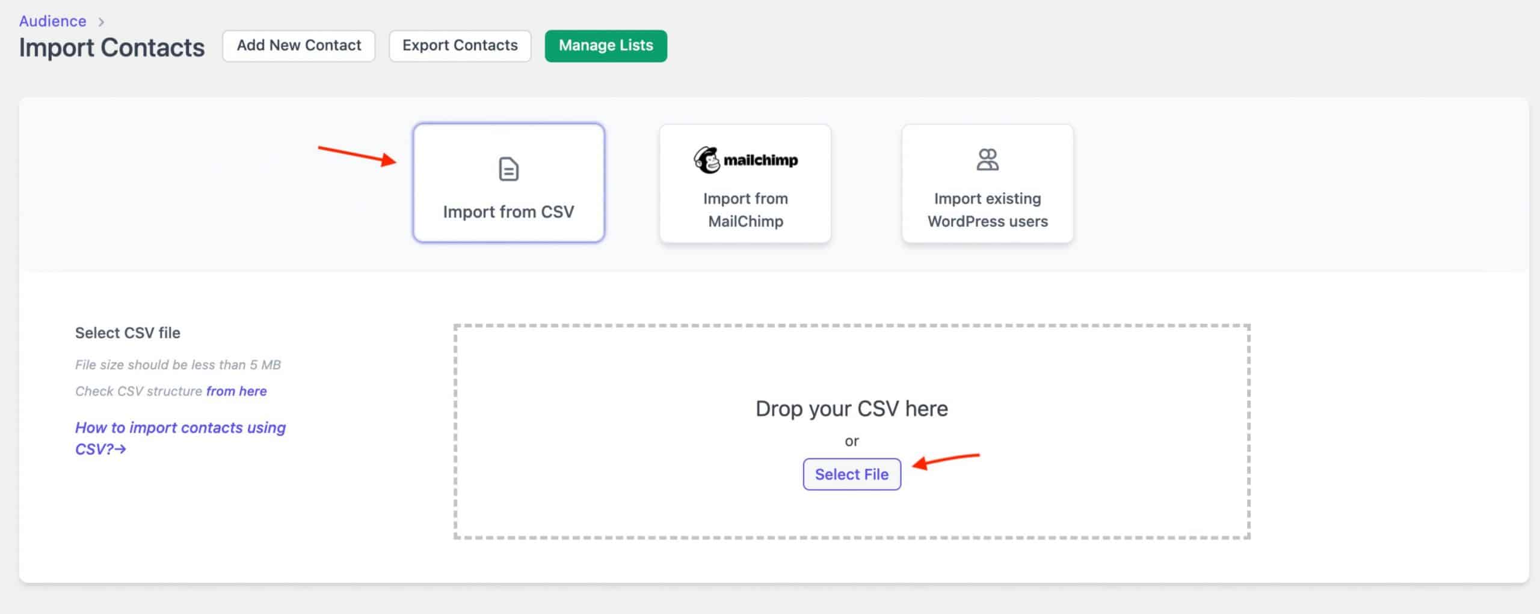Click the 'Import Contacts' page heading
Image resolution: width=1540 pixels, height=614 pixels.
click(x=112, y=47)
